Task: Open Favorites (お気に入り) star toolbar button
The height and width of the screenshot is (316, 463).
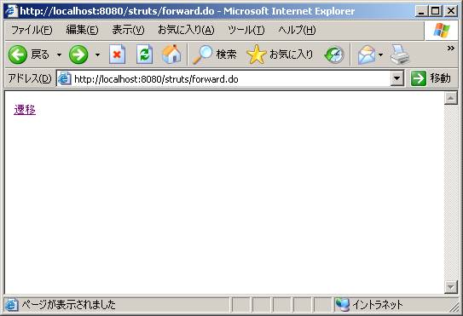Action: click(x=280, y=55)
